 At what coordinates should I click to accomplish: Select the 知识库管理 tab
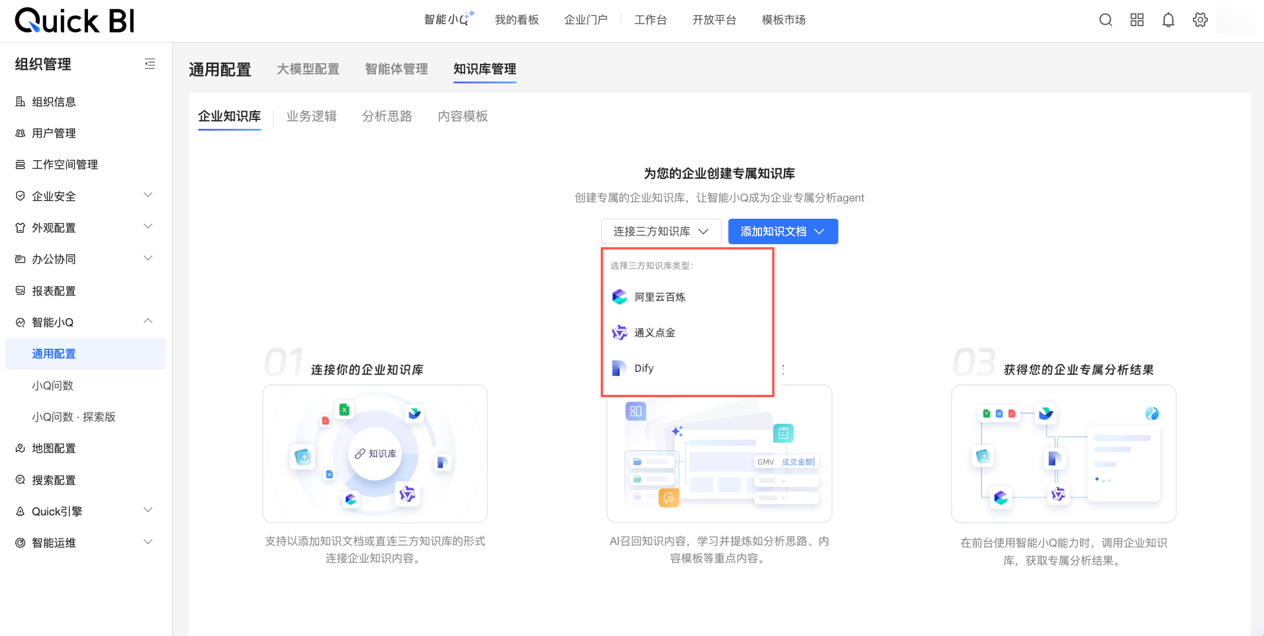tap(485, 69)
